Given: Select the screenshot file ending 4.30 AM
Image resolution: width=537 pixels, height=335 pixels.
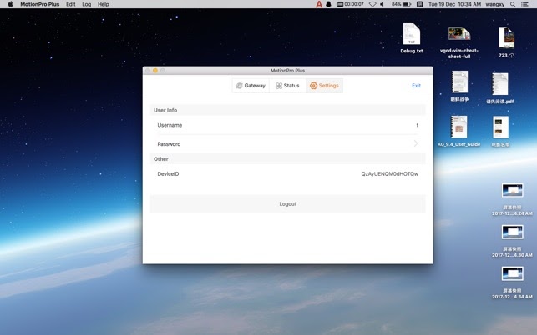Looking at the screenshot, I should click(x=512, y=241).
